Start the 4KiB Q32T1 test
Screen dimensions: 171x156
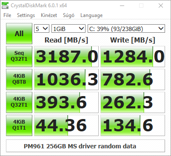tap(19, 102)
